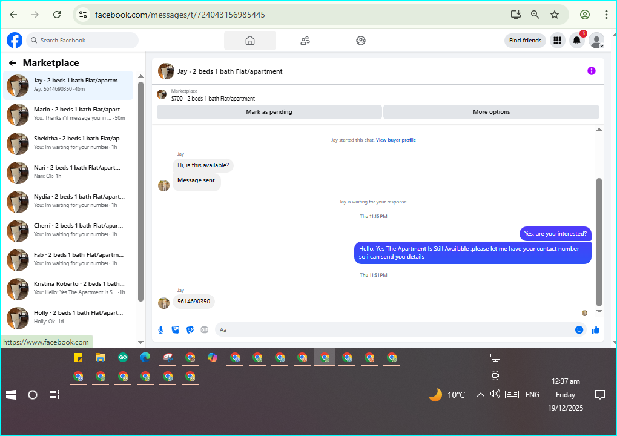Click the Mark as pending button
The image size is (617, 436).
269,112
